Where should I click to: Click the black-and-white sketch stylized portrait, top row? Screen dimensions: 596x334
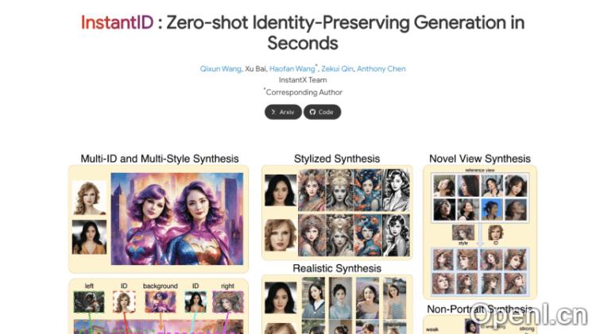[396, 190]
